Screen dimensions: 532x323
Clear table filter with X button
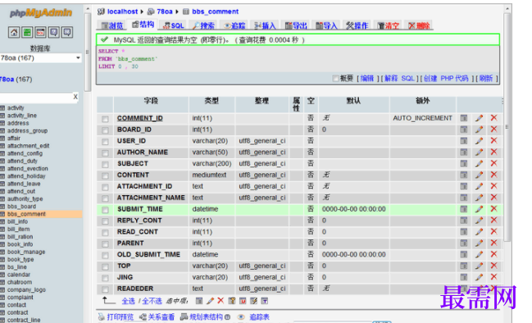(x=75, y=97)
